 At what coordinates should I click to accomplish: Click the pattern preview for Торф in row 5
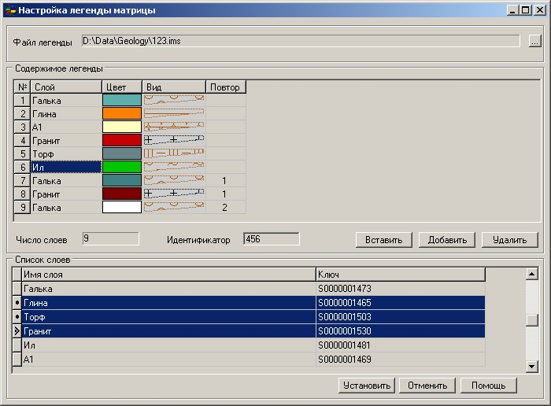(174, 153)
